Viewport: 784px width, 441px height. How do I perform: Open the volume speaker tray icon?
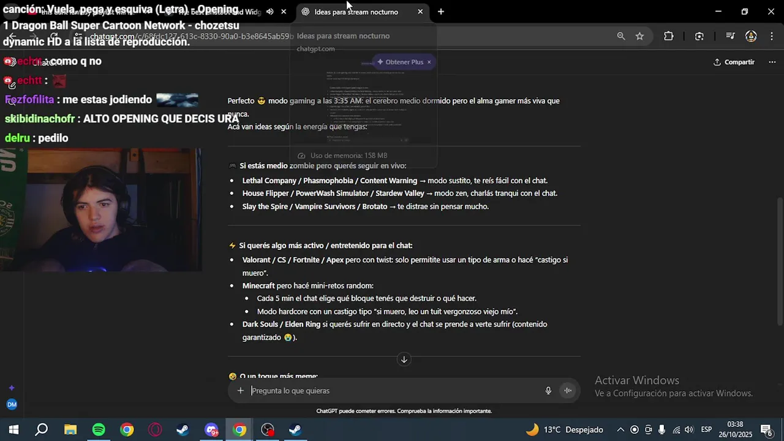689,429
